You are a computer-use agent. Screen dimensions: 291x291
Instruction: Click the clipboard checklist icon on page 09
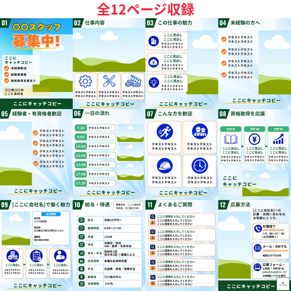click(36, 256)
